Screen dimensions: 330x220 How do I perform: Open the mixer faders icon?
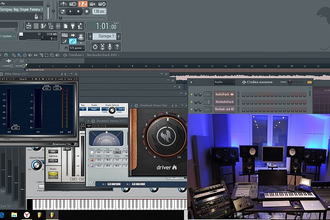click(58, 26)
